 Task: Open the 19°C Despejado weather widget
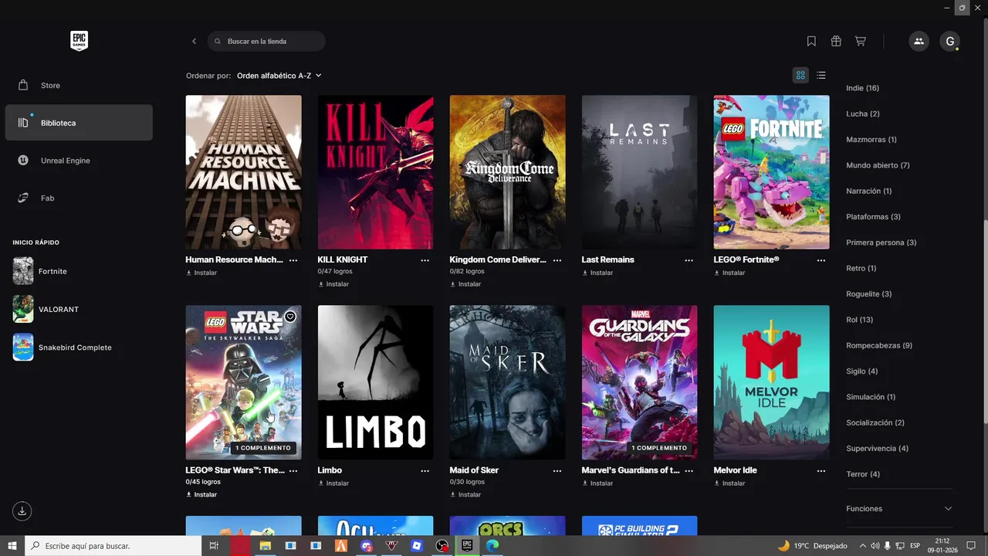point(814,546)
